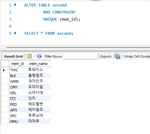The width and height of the screenshot is (150, 134).
Task: Click the mem_id column header
Action: coord(18,64)
